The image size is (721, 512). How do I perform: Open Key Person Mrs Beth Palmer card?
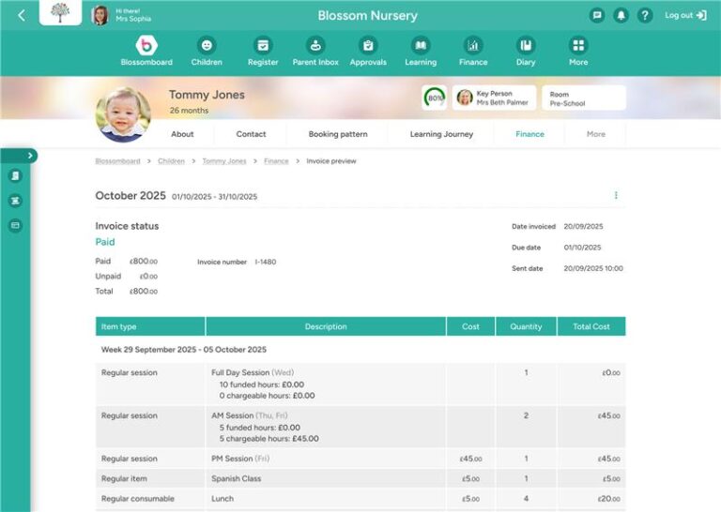(494, 98)
